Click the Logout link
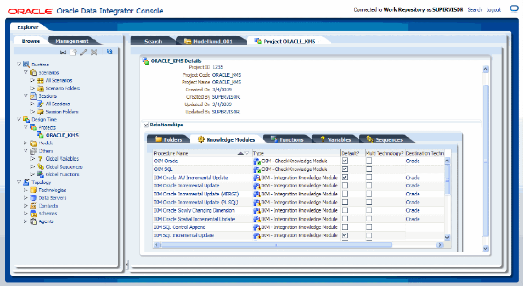 [493, 10]
